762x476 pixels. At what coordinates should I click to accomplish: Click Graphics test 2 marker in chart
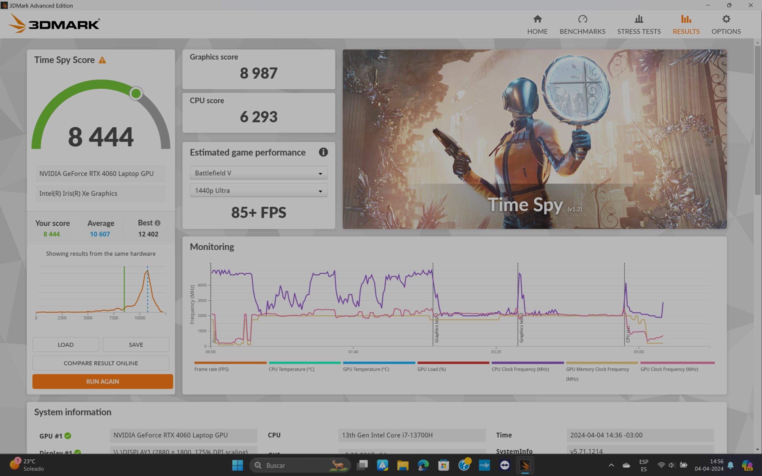[521, 328]
